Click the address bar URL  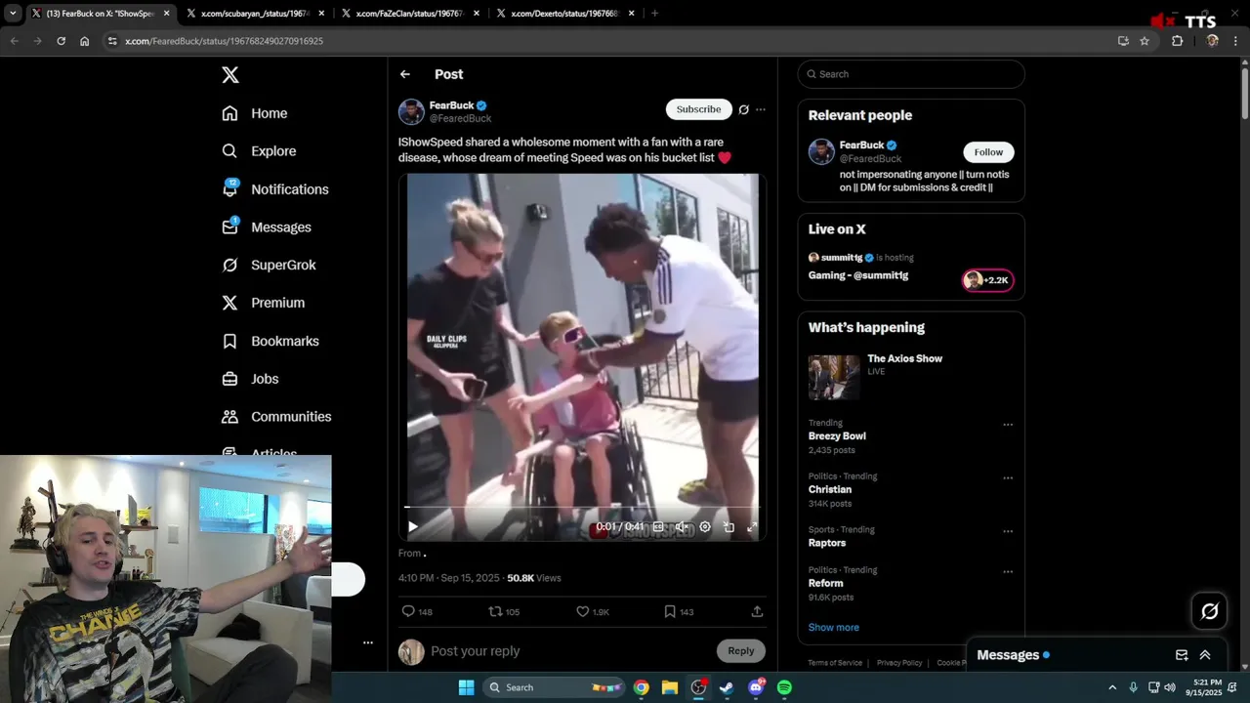pos(225,41)
